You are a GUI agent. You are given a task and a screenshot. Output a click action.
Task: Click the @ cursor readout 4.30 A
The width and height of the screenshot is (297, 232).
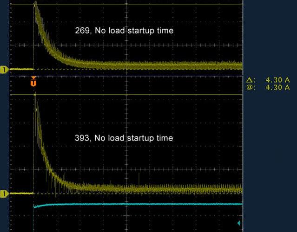(x=268, y=87)
